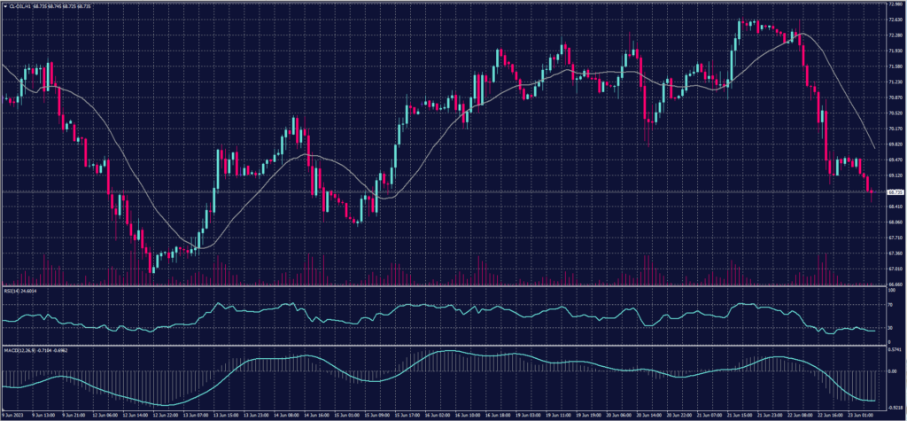Click the CL-OIL,H1 symbol title text

(18, 5)
